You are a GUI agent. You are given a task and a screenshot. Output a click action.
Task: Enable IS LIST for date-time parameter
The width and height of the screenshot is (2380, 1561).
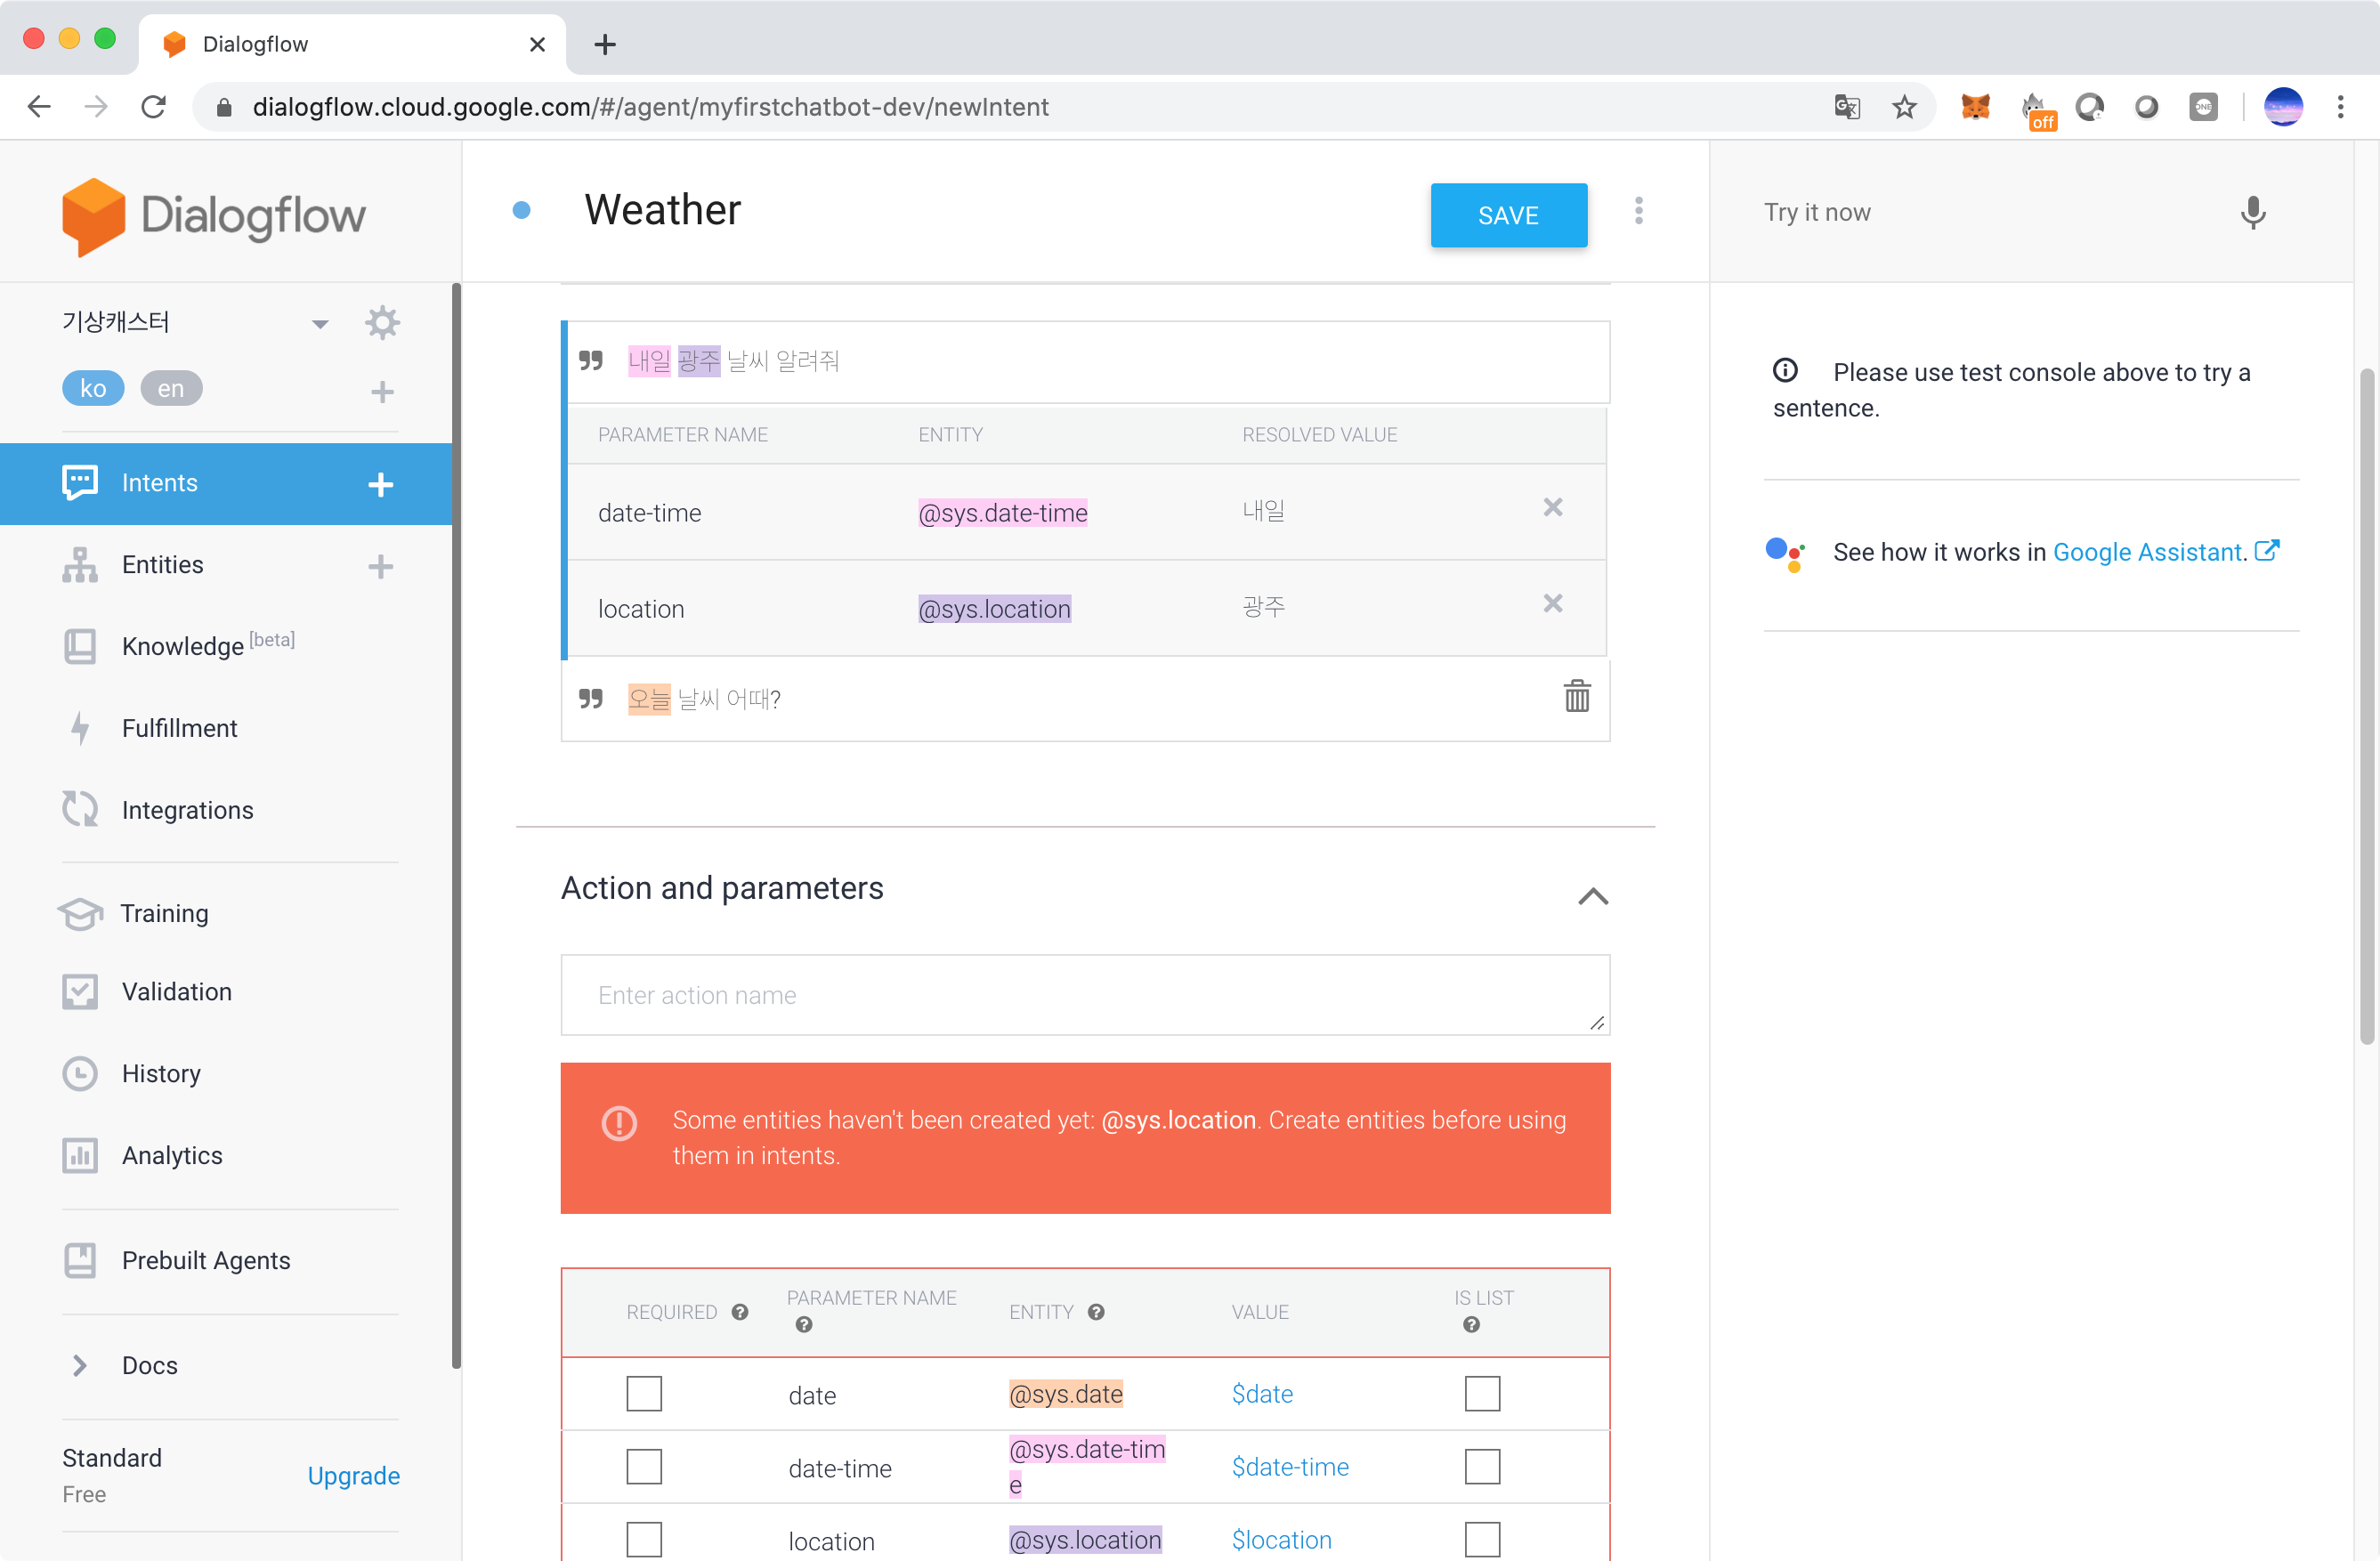1482,1467
